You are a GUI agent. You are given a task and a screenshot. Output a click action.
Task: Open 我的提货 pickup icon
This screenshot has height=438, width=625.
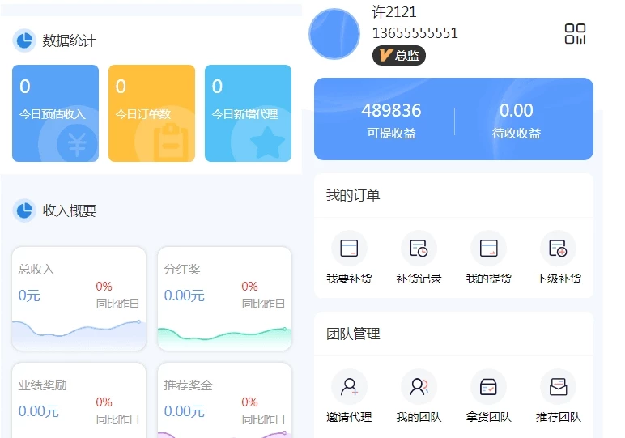pyautogui.click(x=488, y=249)
